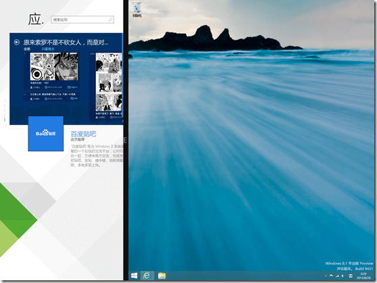Screen dimensions: 377x283
Task: Click the input method tray icon
Action: coord(351,276)
